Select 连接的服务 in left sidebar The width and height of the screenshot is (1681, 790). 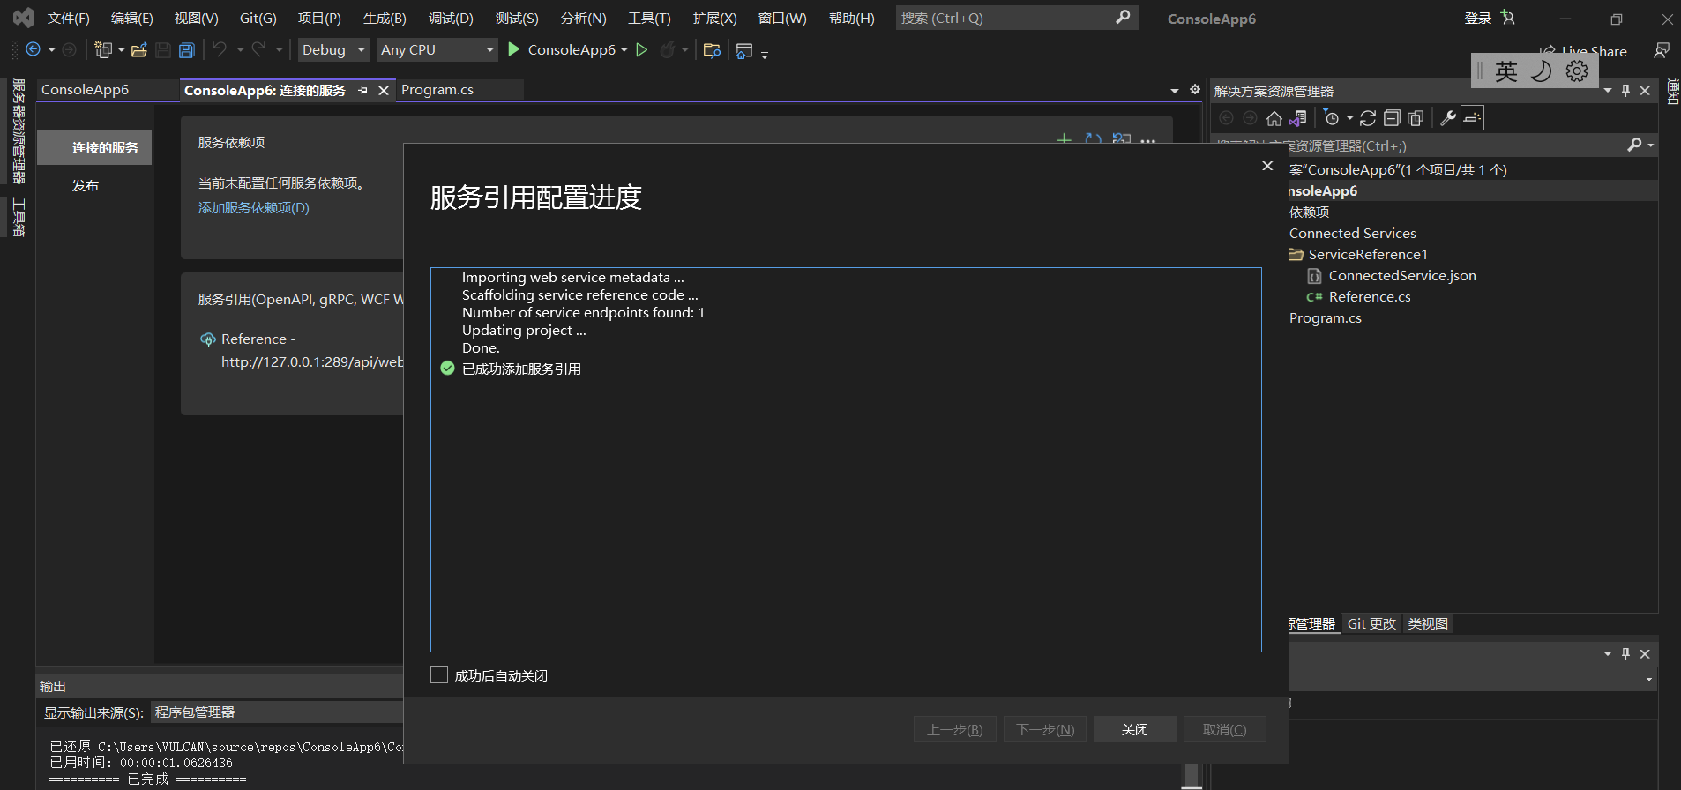tap(95, 147)
